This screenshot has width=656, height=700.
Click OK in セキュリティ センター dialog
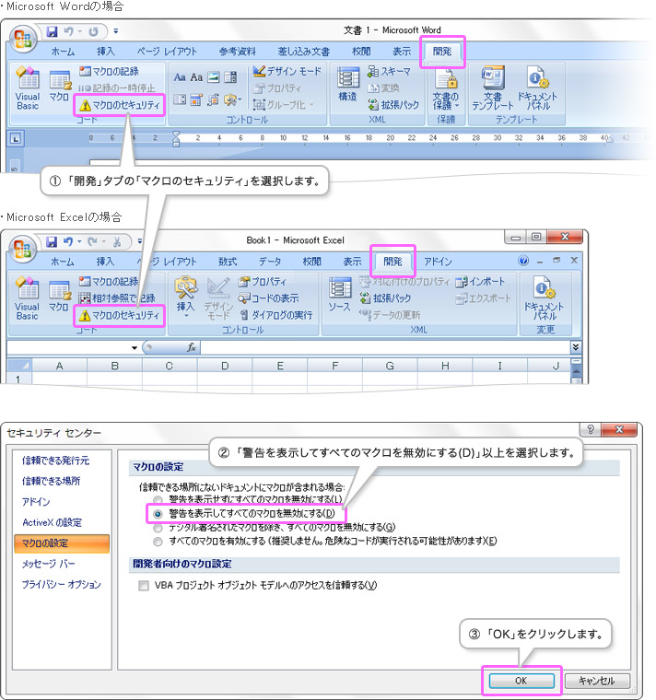pos(521,681)
